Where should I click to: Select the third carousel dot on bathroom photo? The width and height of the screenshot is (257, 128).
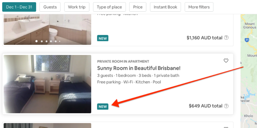pyautogui.click(x=46, y=41)
